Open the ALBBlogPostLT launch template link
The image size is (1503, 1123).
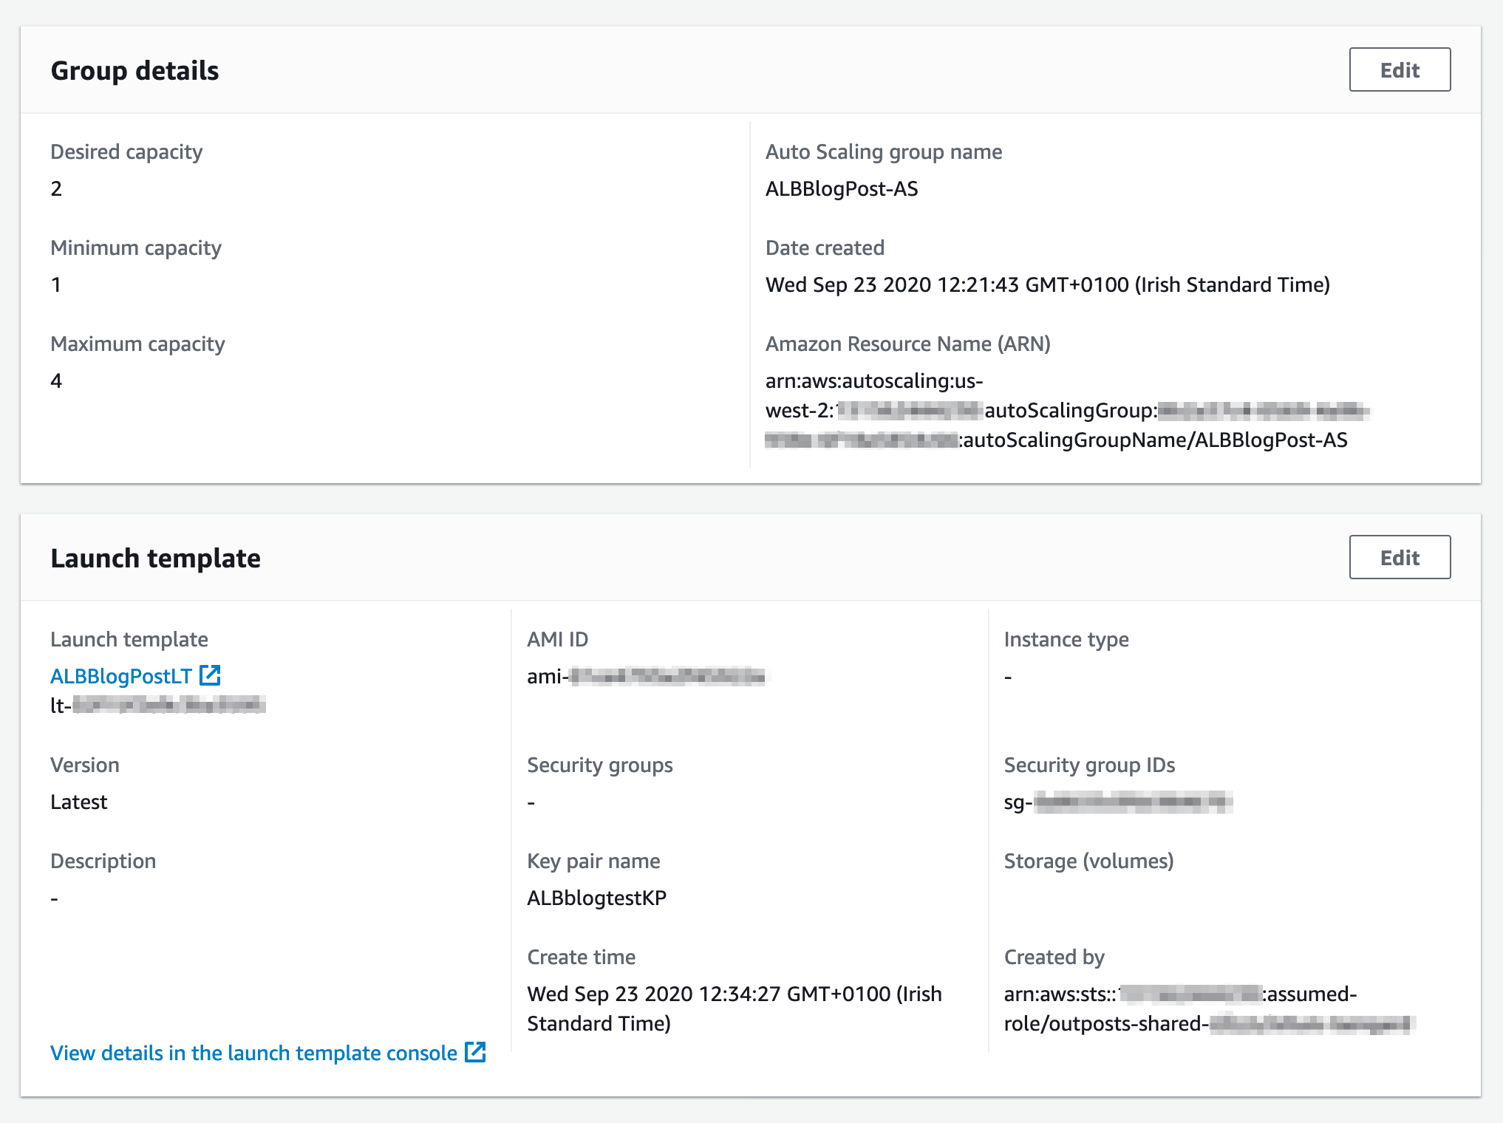[x=121, y=676]
